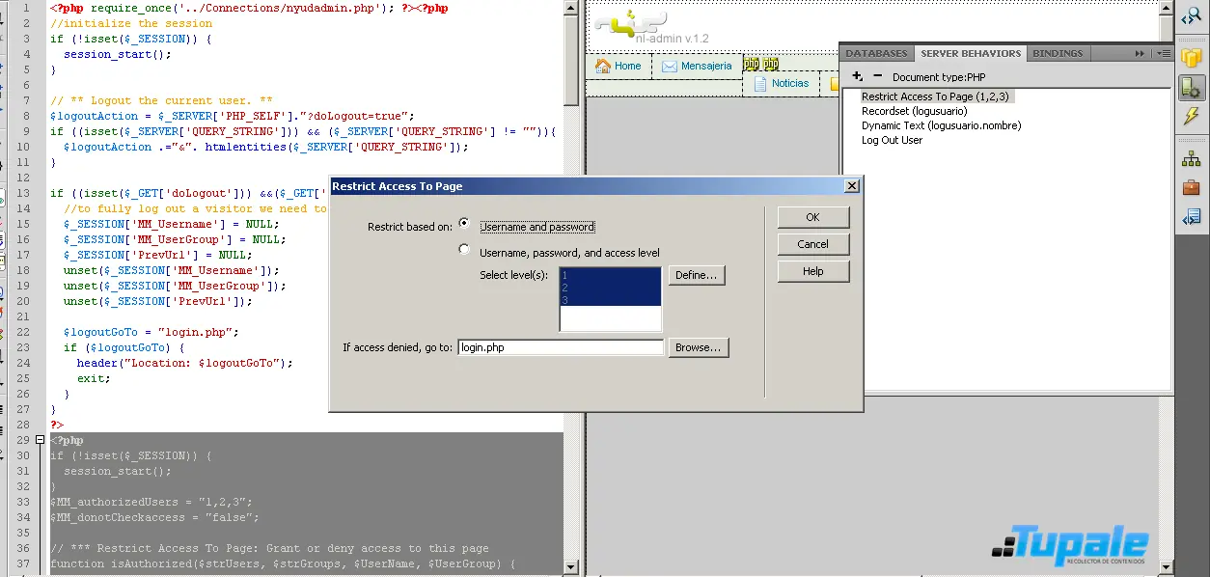
Task: Open the Server Behaviors panel options menu
Action: pyautogui.click(x=1163, y=53)
